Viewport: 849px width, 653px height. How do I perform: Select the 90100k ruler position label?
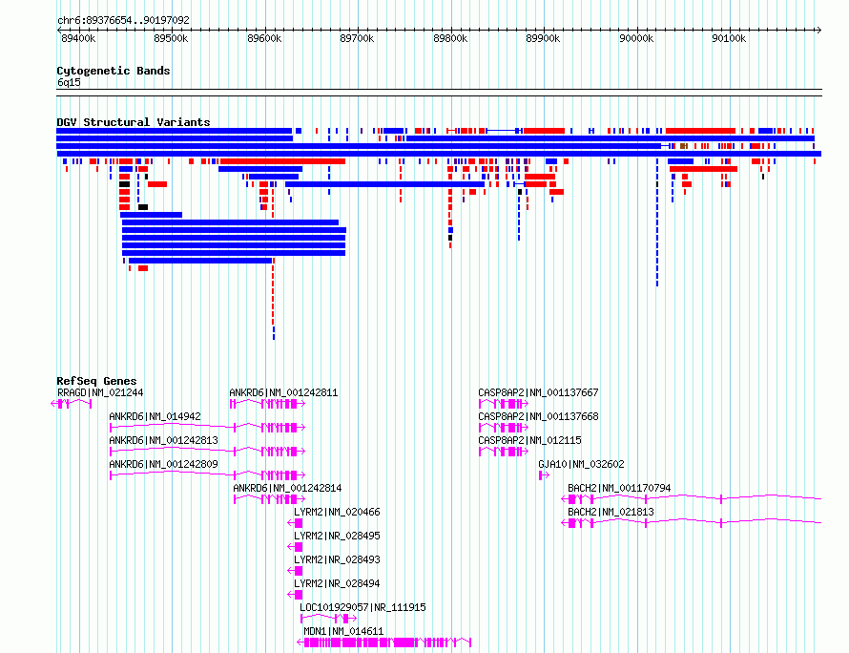tap(729, 38)
